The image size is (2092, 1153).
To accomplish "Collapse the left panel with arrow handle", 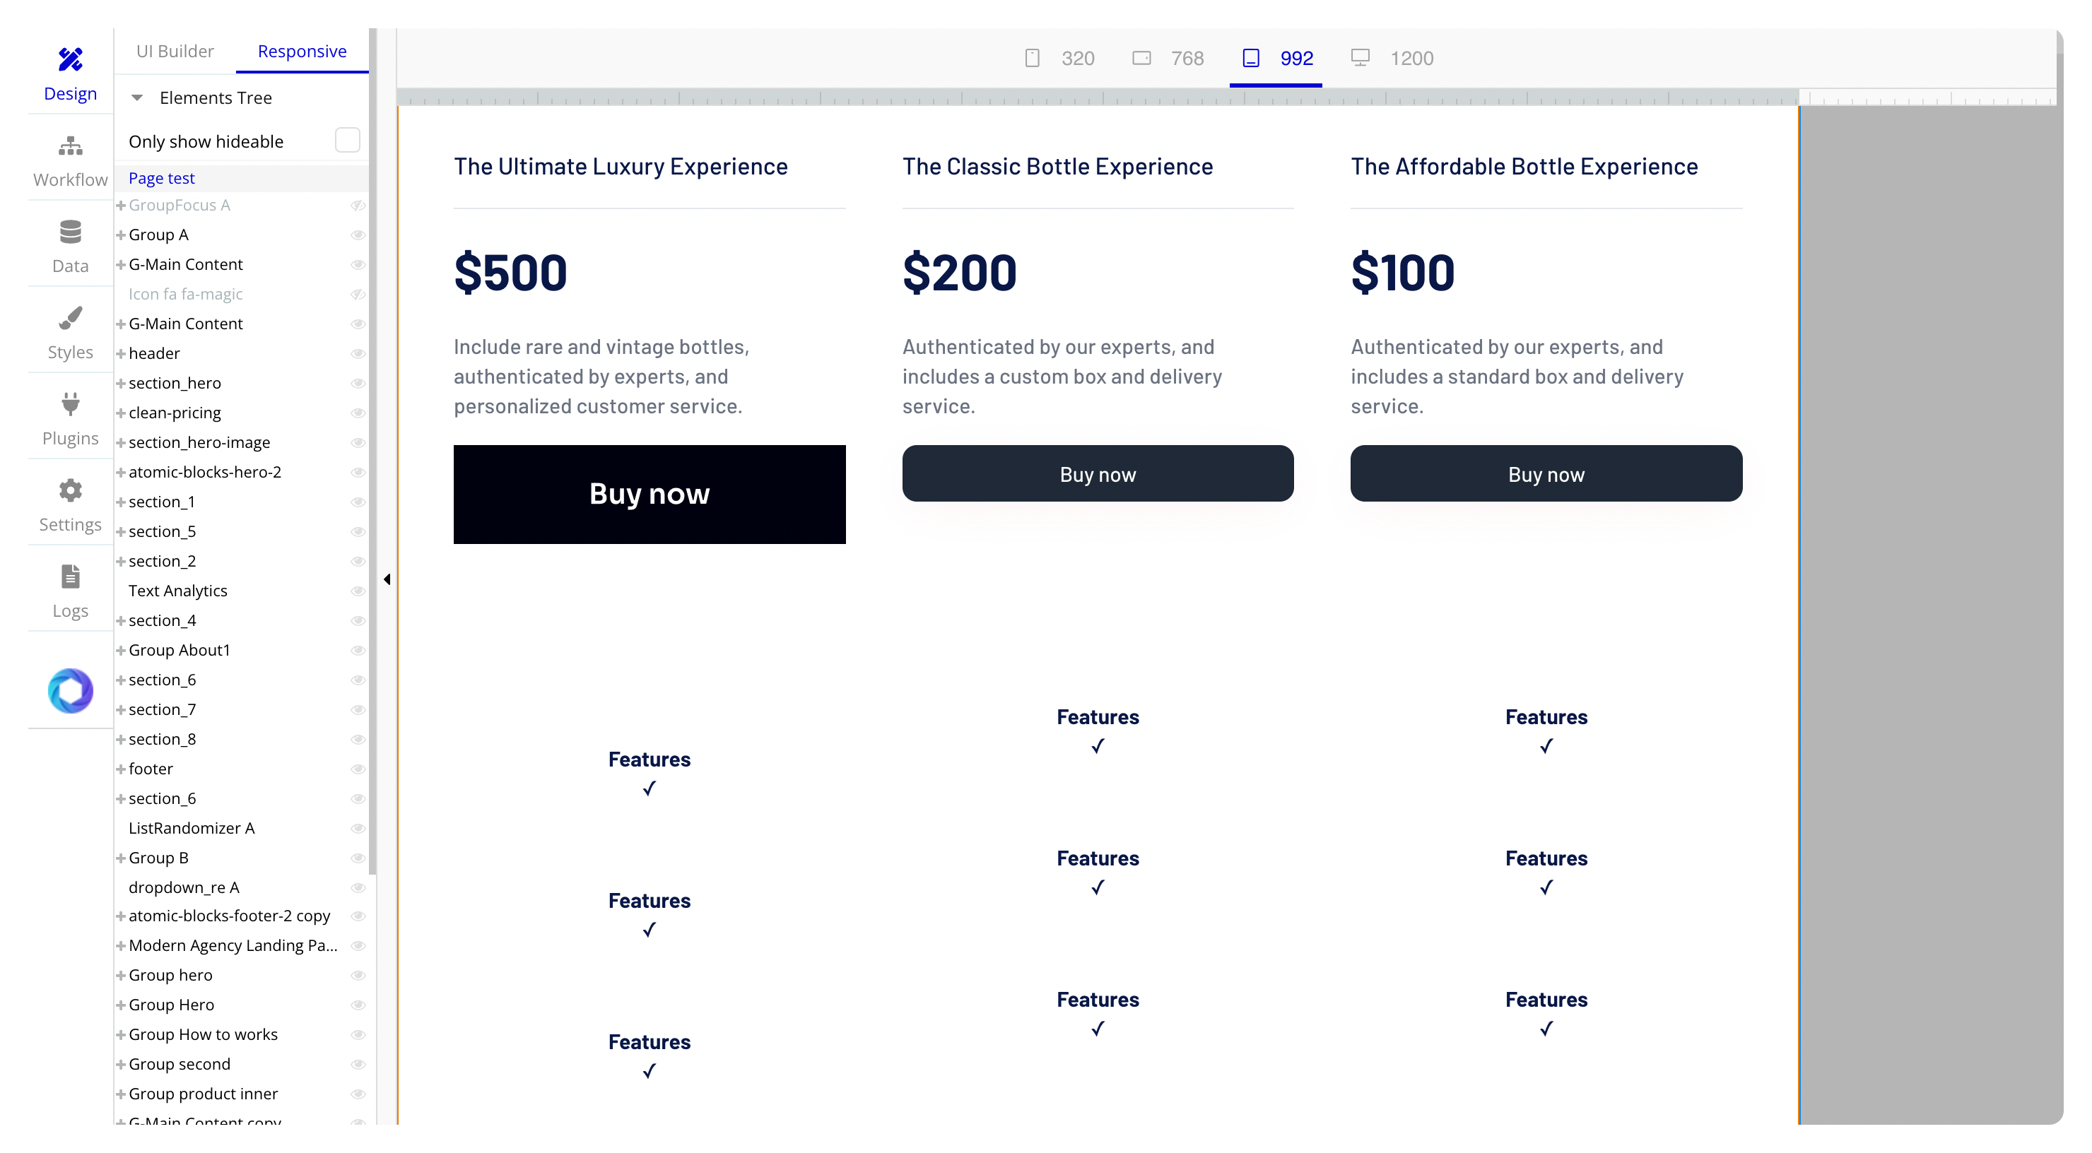I will point(387,579).
